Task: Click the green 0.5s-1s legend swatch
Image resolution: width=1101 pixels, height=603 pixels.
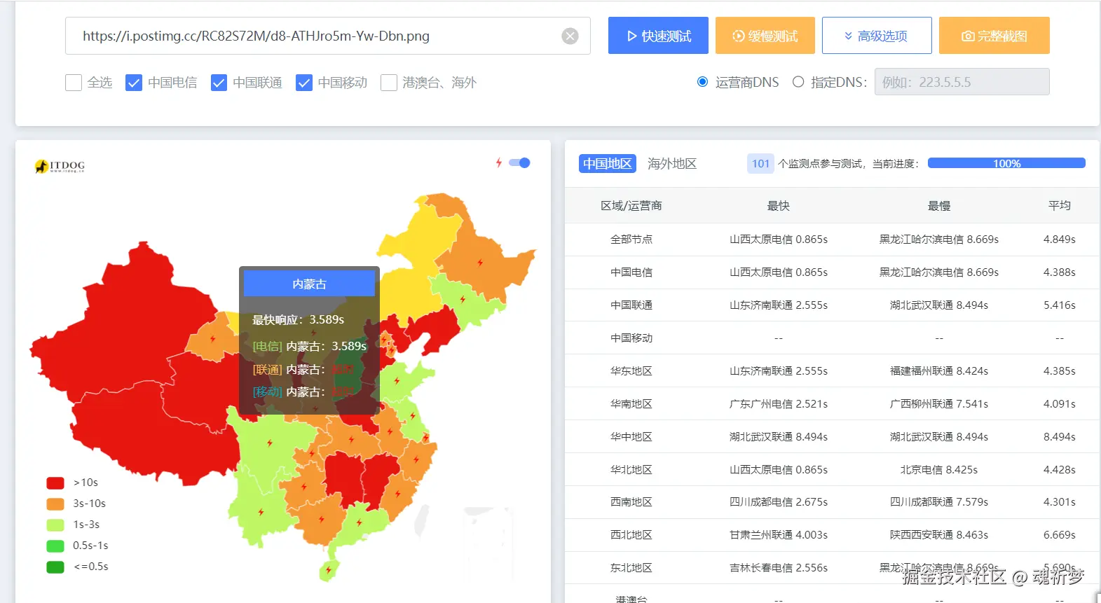Action: coord(55,546)
